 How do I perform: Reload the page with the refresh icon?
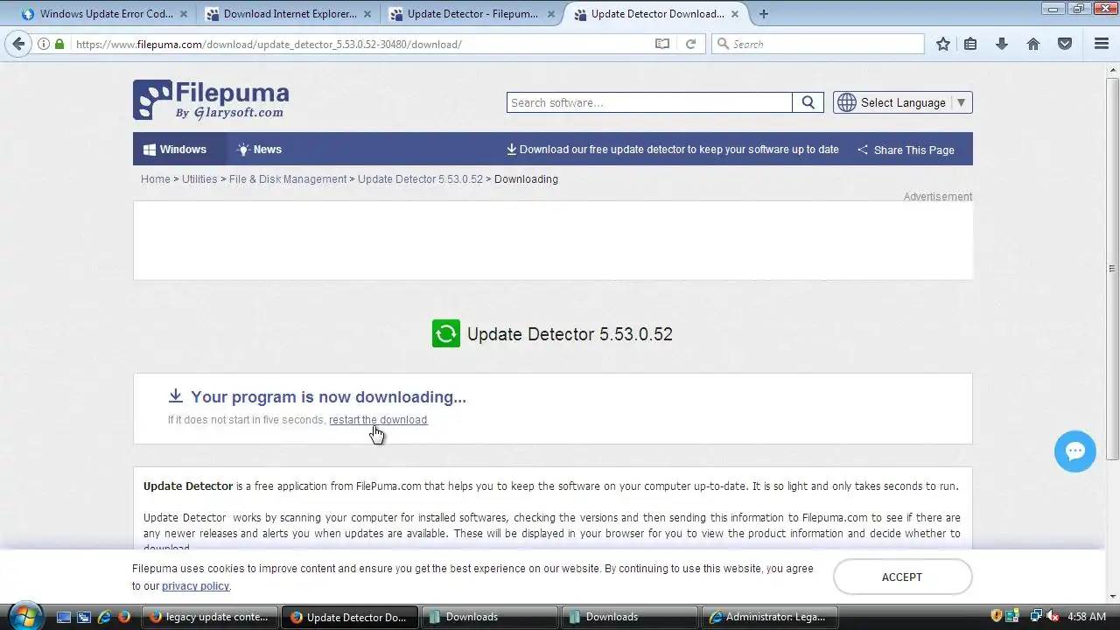pyautogui.click(x=690, y=44)
